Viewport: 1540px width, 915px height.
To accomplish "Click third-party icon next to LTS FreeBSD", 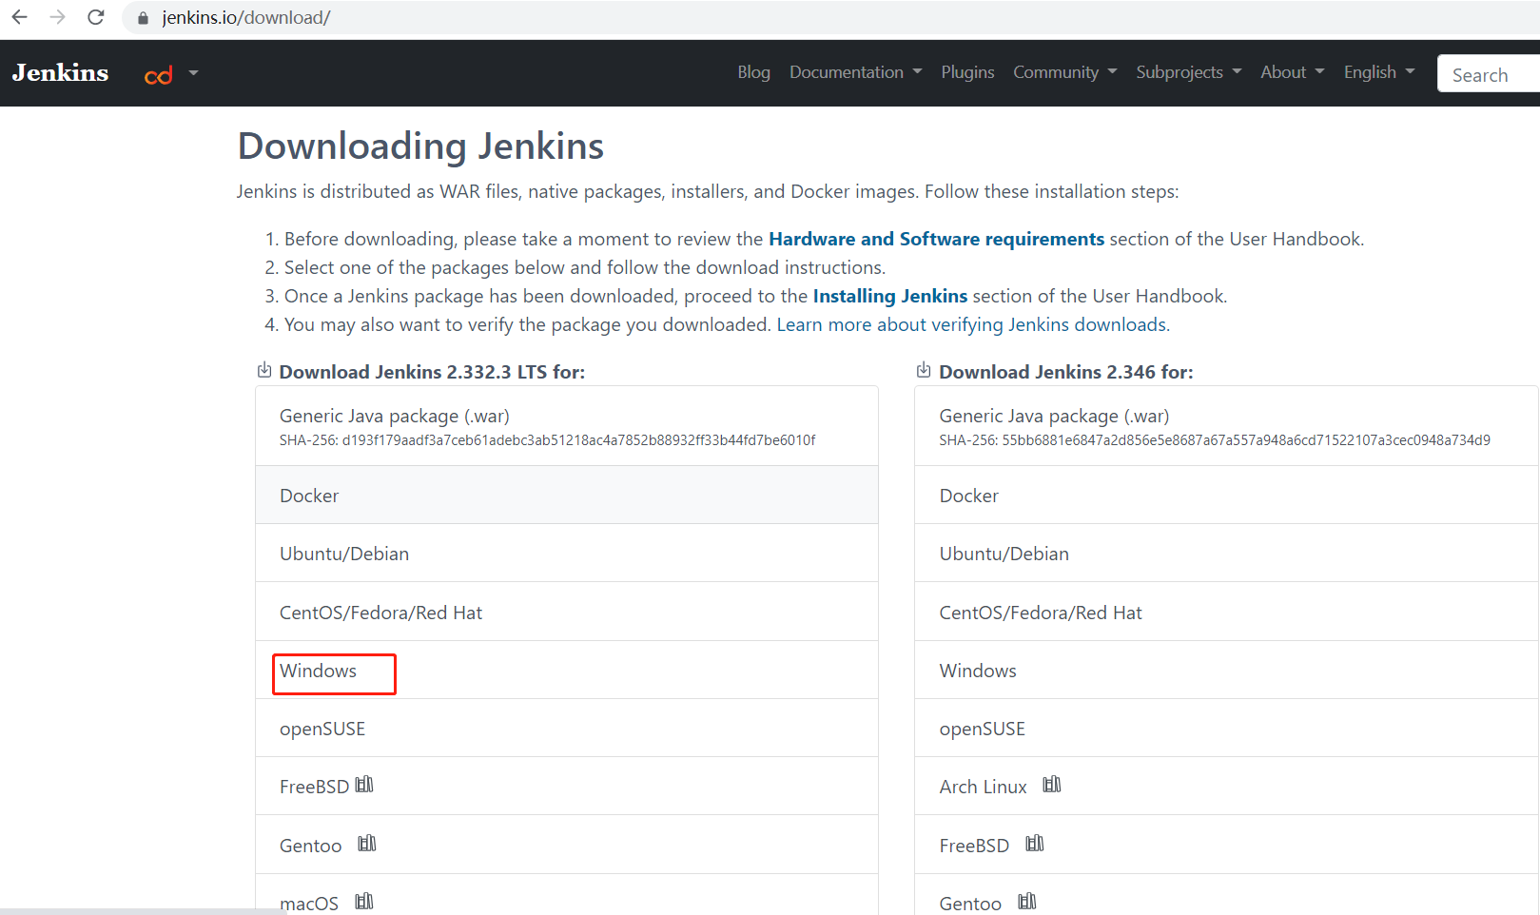I will [364, 785].
